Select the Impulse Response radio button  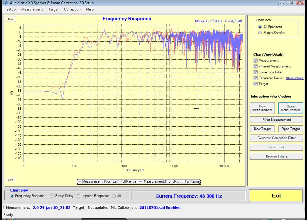point(79,196)
